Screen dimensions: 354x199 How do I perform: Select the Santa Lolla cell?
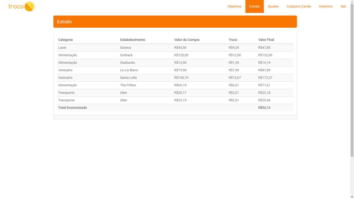click(x=128, y=77)
